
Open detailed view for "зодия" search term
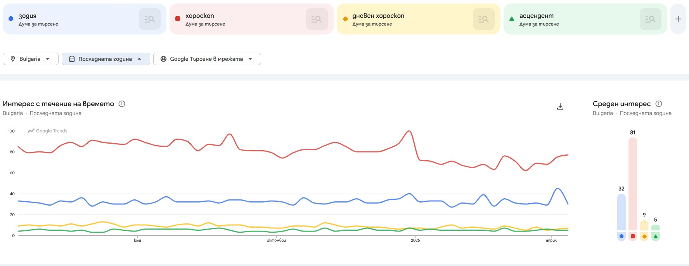(x=150, y=19)
